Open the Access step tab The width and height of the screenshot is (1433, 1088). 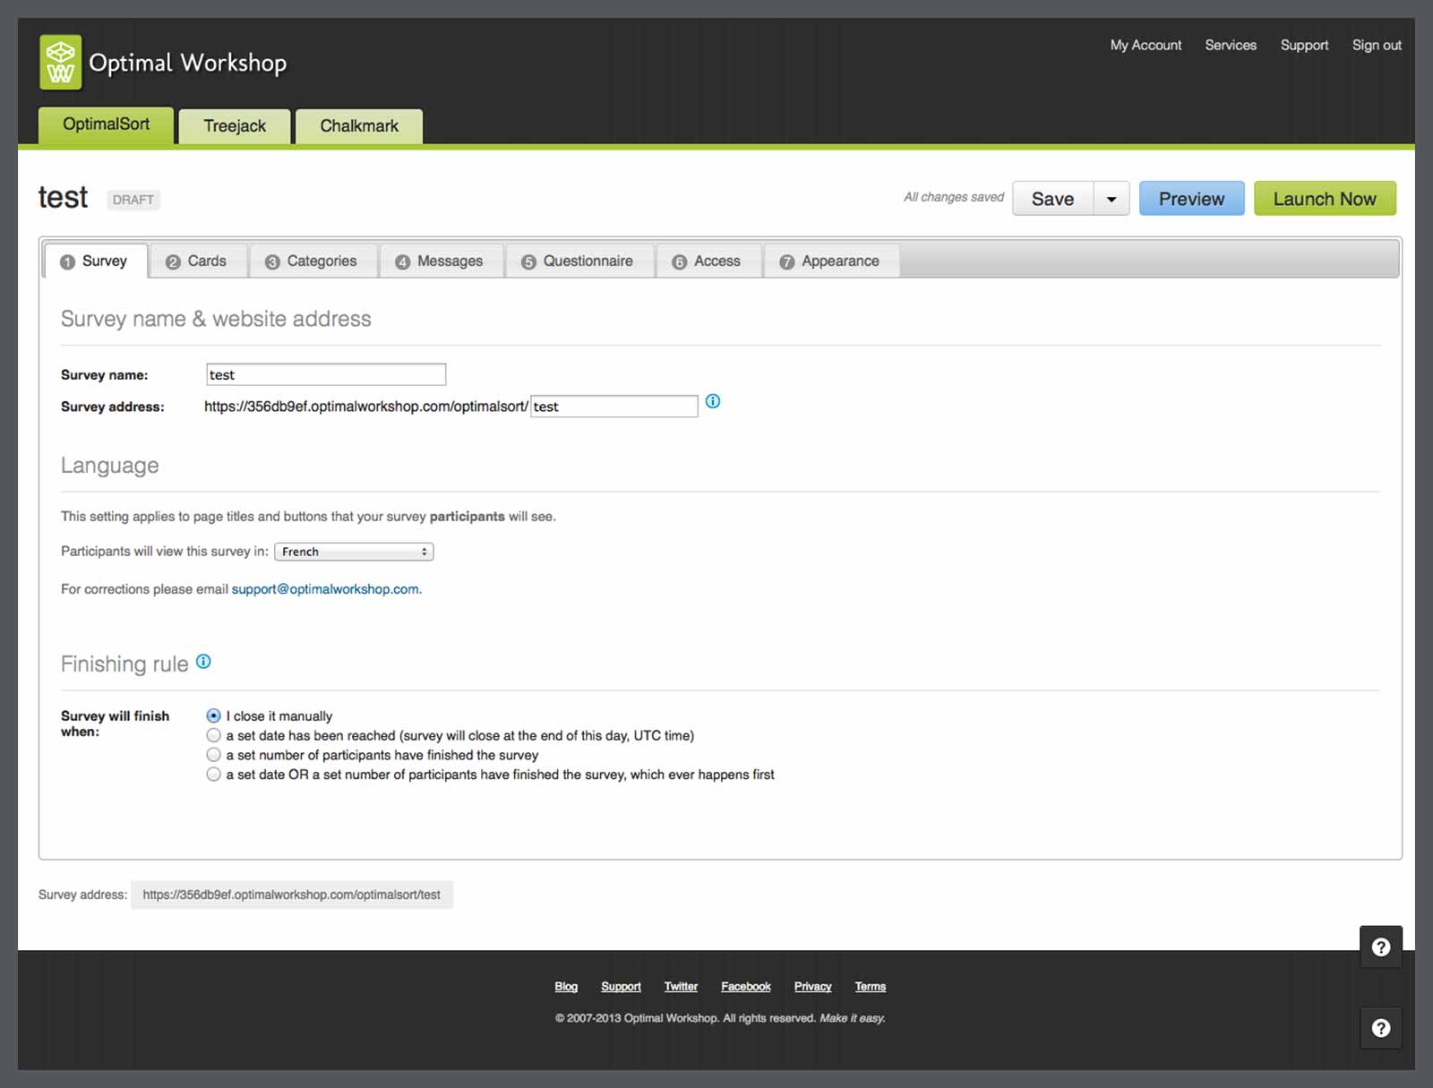[x=708, y=261]
